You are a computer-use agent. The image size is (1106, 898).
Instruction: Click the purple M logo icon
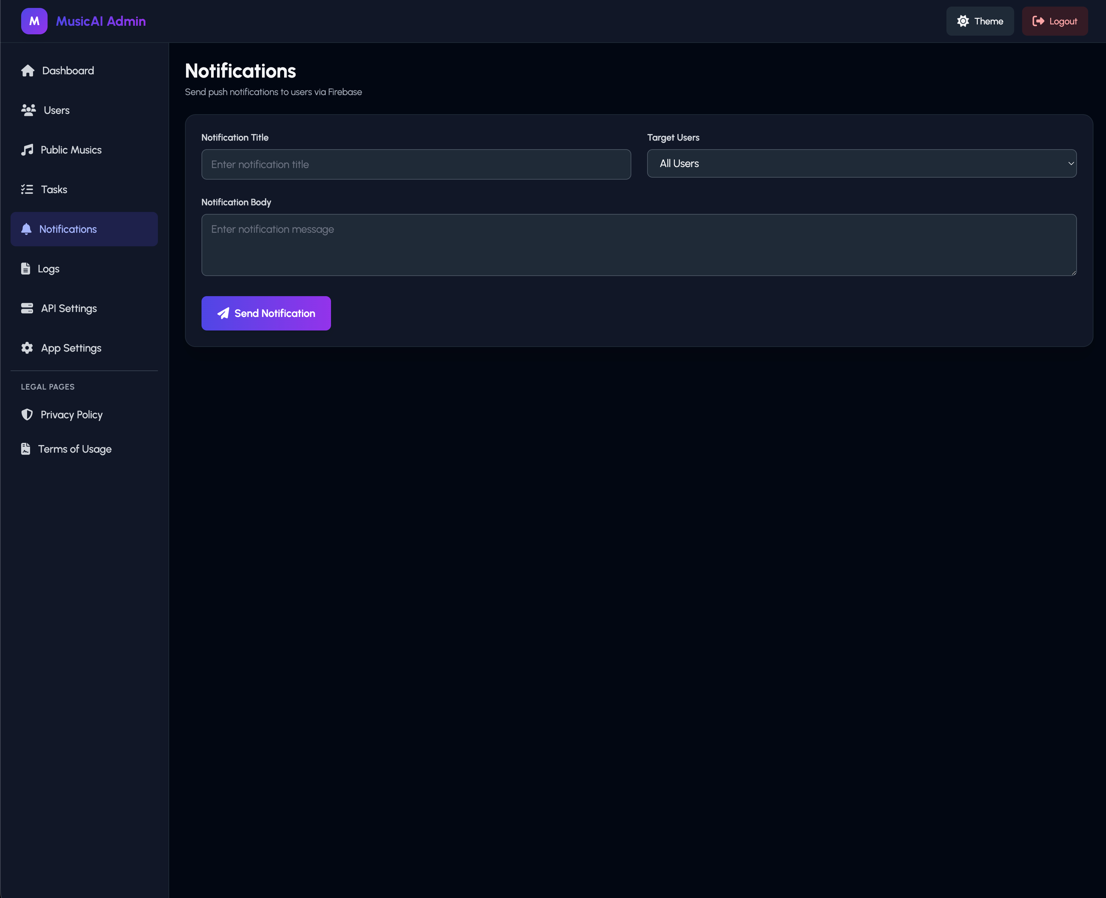34,21
